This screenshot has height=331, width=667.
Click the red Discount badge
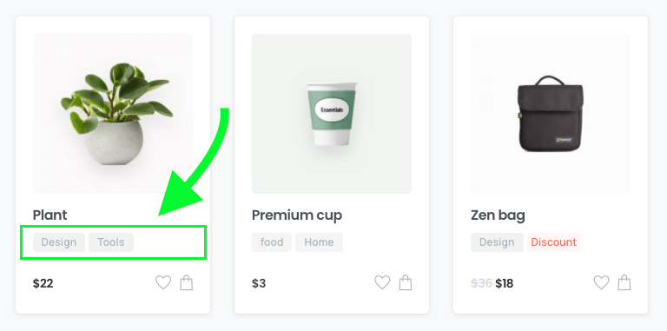point(554,242)
